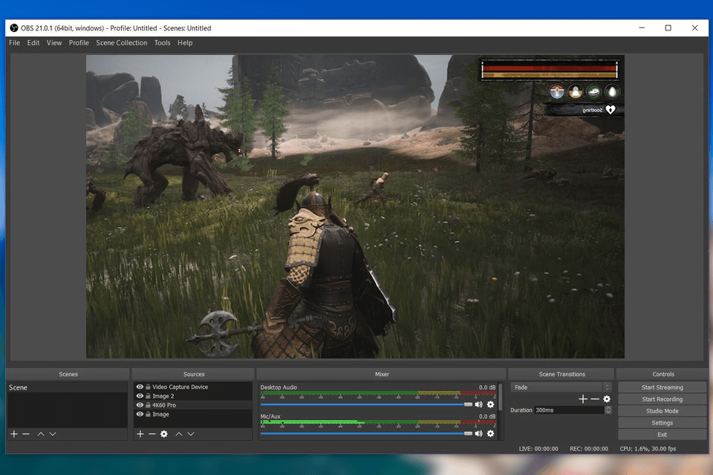This screenshot has width=713, height=475.
Task: Toggle visibility of the Image 2 source
Action: coord(140,396)
